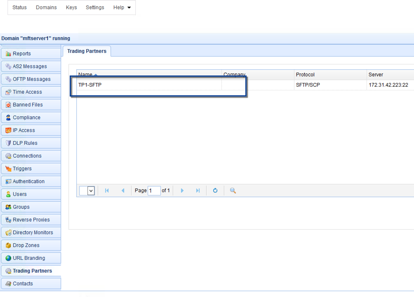Image resolution: width=414 pixels, height=297 pixels.
Task: Go to the next page using the arrow icon
Action: coord(182,191)
